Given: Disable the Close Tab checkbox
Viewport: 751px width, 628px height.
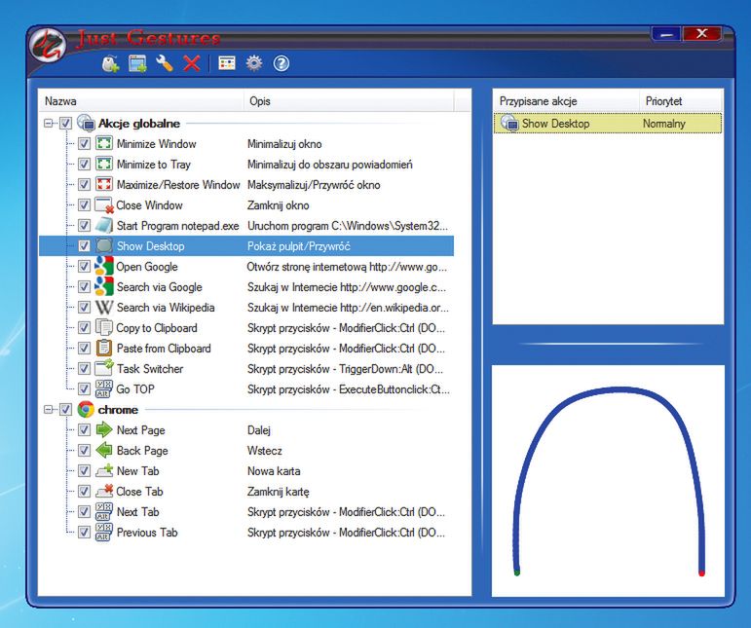Looking at the screenshot, I should 85,492.
